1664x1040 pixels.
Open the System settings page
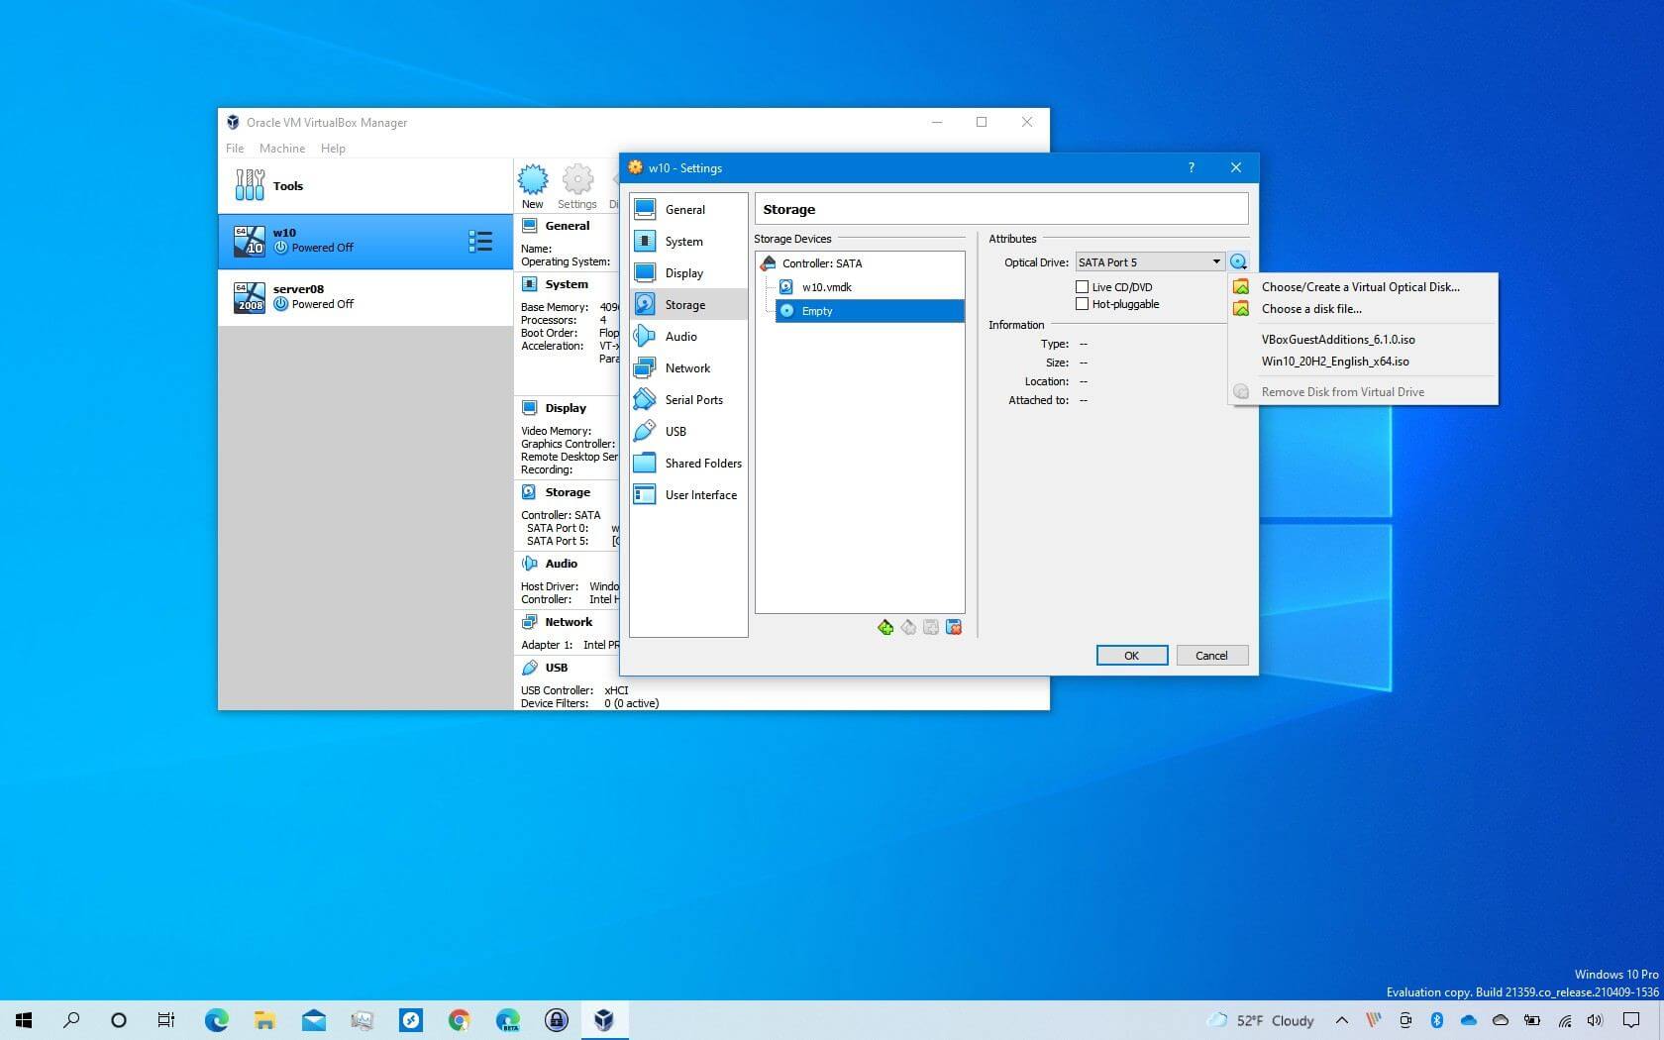(682, 241)
